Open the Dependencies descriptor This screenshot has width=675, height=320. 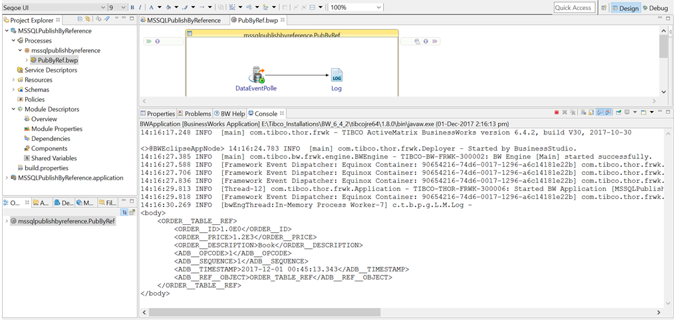click(x=47, y=138)
